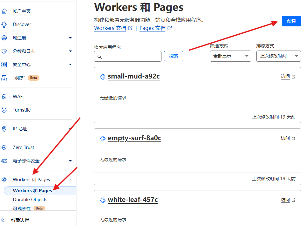Open IP 地址 in the sidebar
The image size is (308, 226).
click(x=20, y=129)
